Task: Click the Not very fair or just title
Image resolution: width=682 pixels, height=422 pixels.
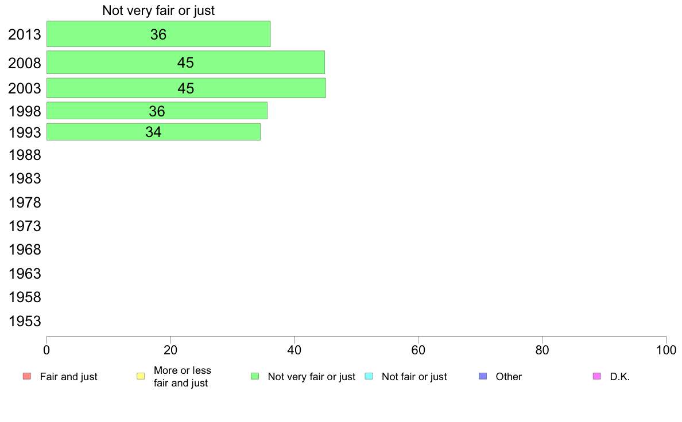Action: pyautogui.click(x=158, y=10)
